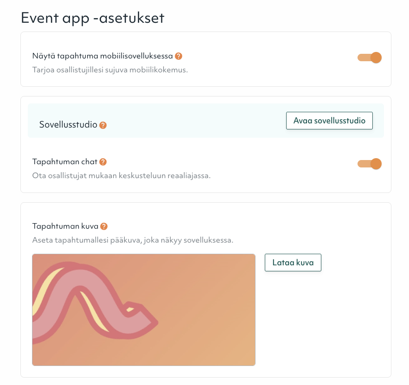Show help for Tapahtuman kuva
This screenshot has width=409, height=385.
click(104, 226)
